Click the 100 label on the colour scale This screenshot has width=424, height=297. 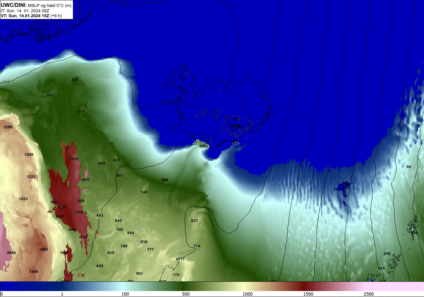click(x=125, y=294)
